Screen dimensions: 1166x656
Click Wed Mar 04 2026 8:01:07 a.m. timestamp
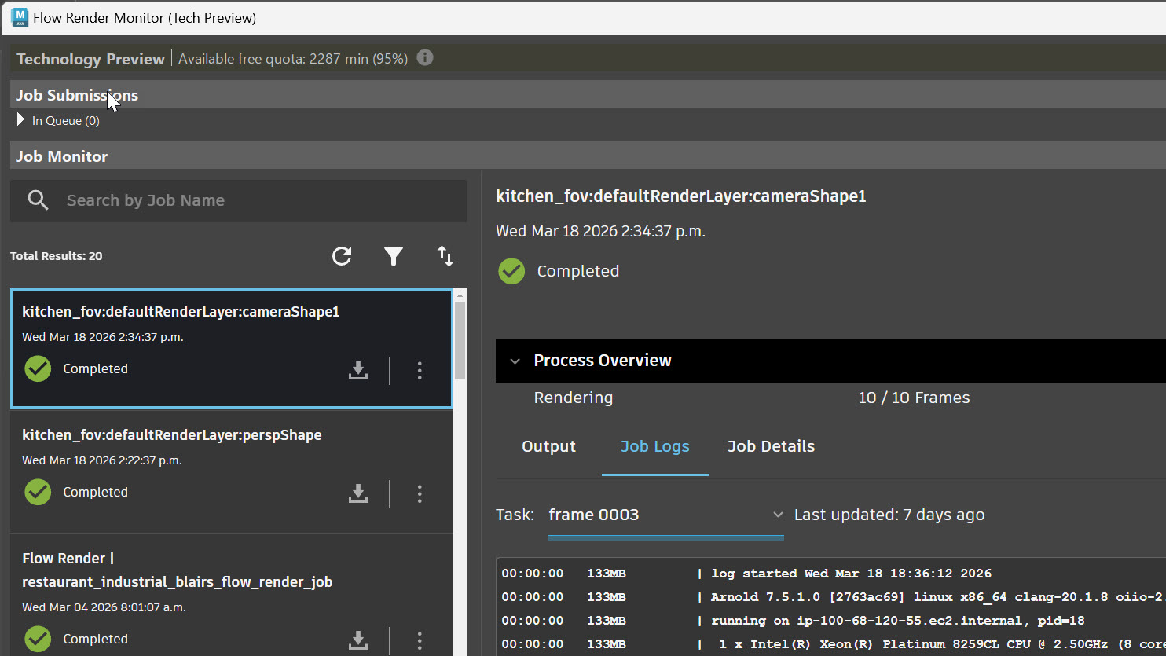(103, 607)
